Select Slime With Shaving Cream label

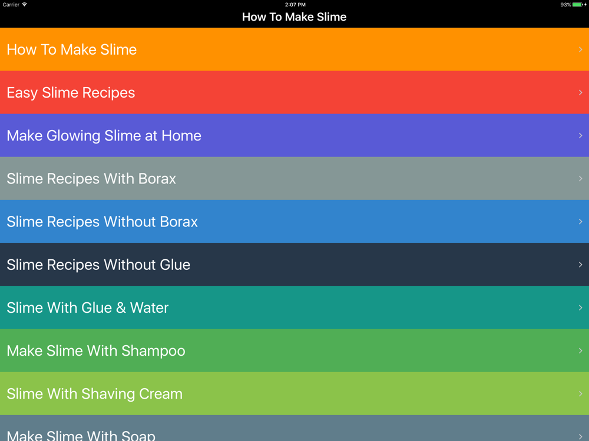[x=95, y=394]
